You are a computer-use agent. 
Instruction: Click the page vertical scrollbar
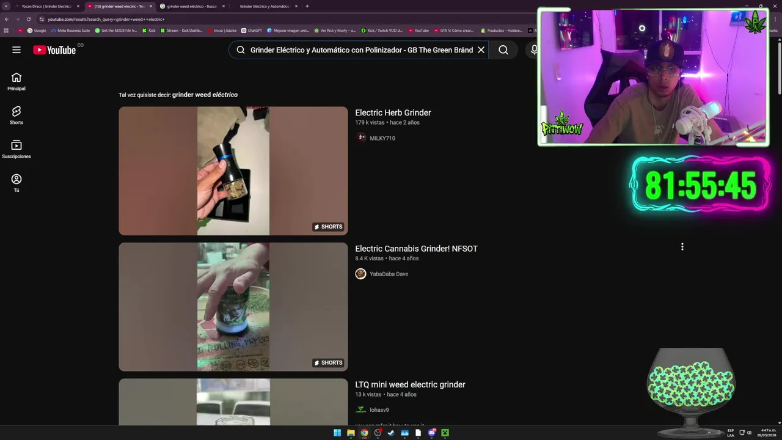tap(779, 67)
